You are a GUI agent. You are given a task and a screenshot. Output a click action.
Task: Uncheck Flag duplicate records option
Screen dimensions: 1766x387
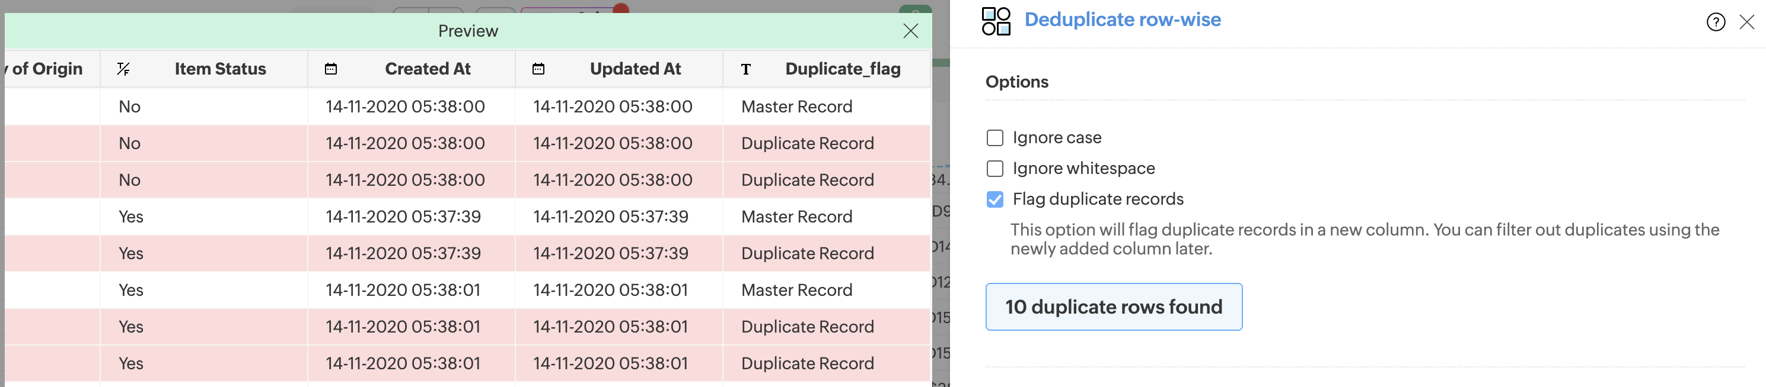994,199
